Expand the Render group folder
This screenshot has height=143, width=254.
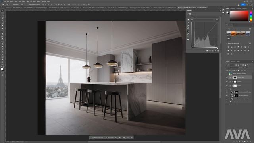tap(229, 89)
